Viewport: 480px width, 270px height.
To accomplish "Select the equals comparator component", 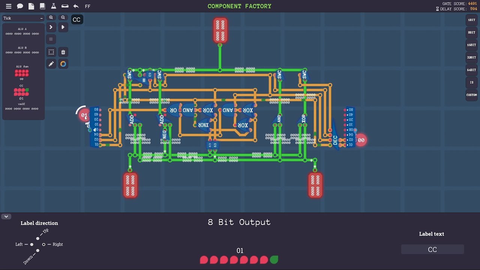I will (143, 80).
